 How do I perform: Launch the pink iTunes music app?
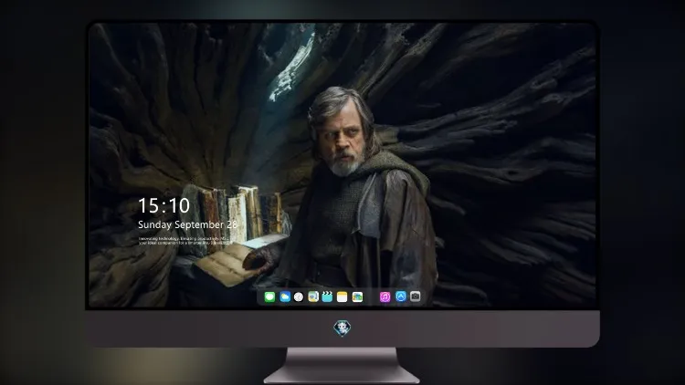coord(385,297)
